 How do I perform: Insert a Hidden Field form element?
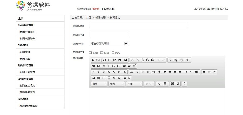coord(134,66)
